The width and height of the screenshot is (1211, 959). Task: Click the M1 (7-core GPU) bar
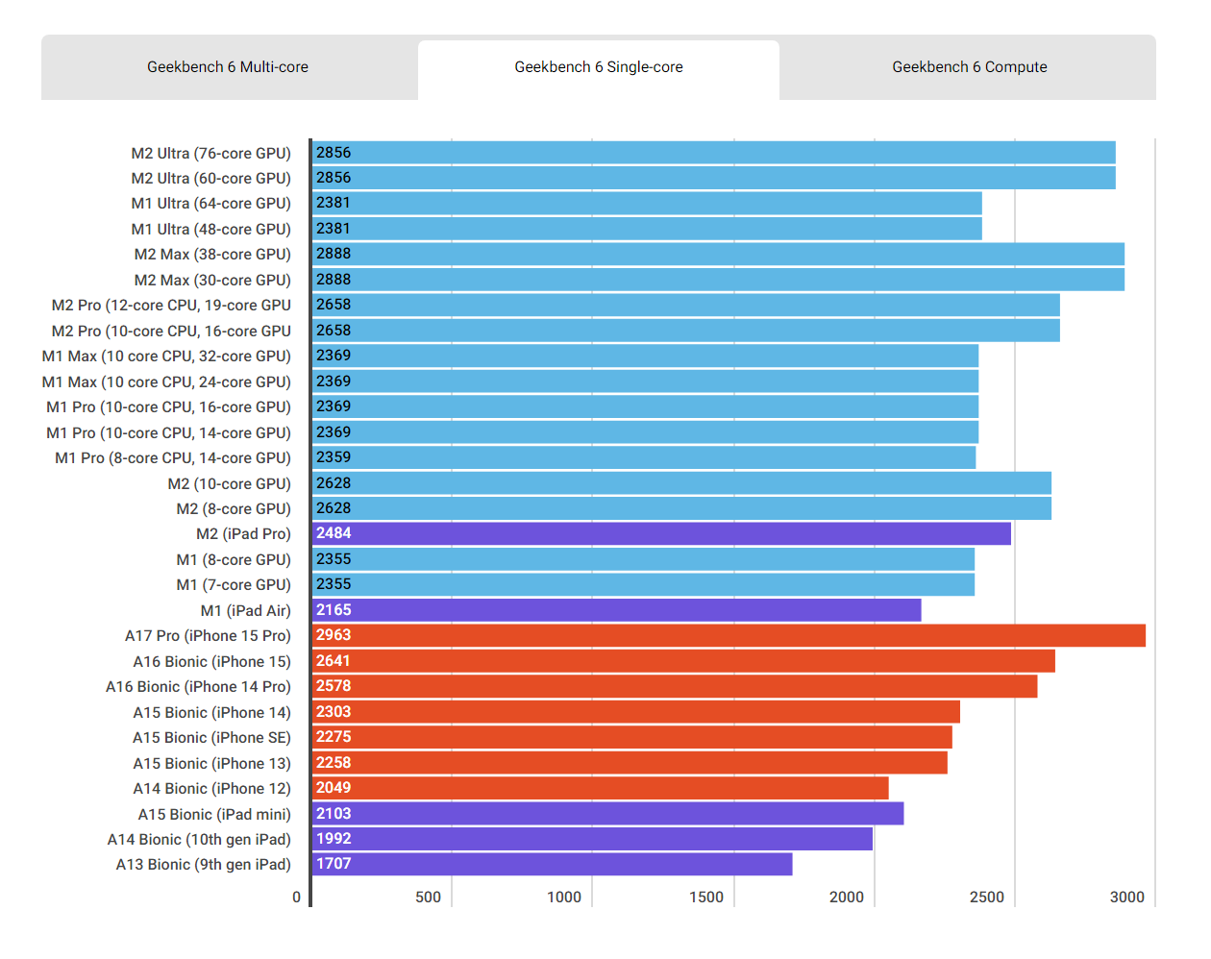coord(643,584)
